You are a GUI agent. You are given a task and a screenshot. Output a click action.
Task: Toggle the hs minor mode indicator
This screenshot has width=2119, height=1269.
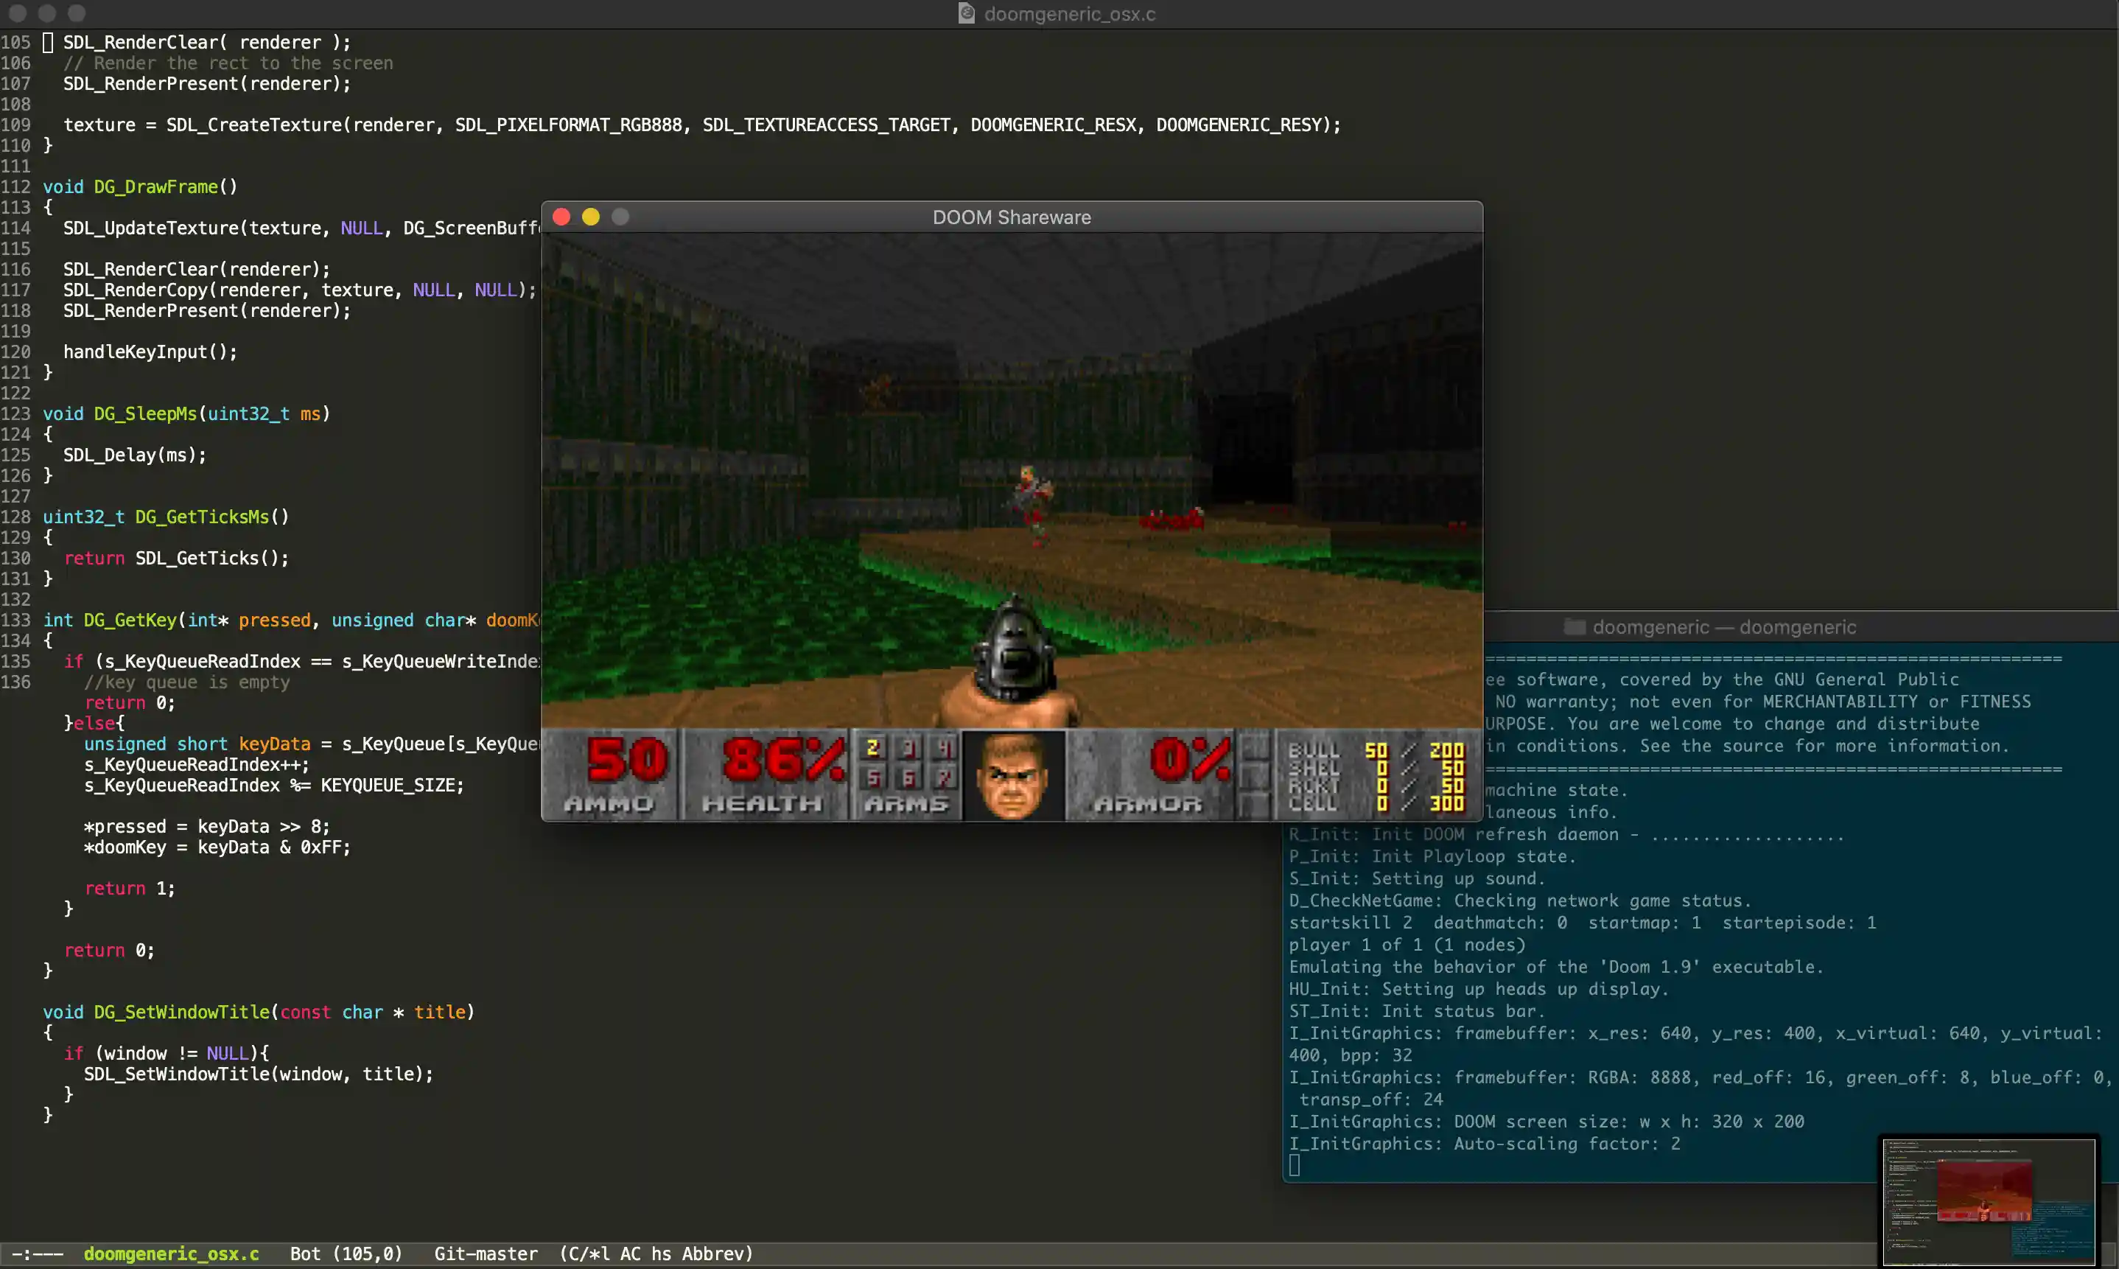[x=661, y=1254]
